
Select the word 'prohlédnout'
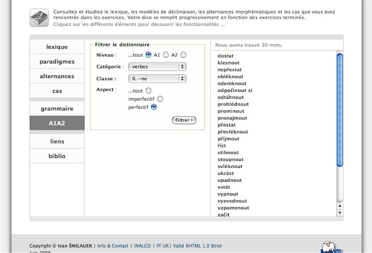(233, 104)
